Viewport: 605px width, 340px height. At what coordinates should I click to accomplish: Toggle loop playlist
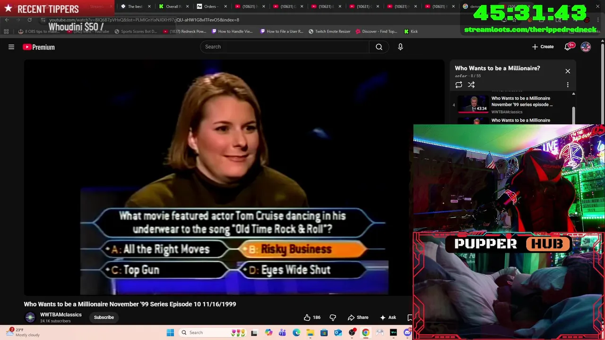point(458,85)
